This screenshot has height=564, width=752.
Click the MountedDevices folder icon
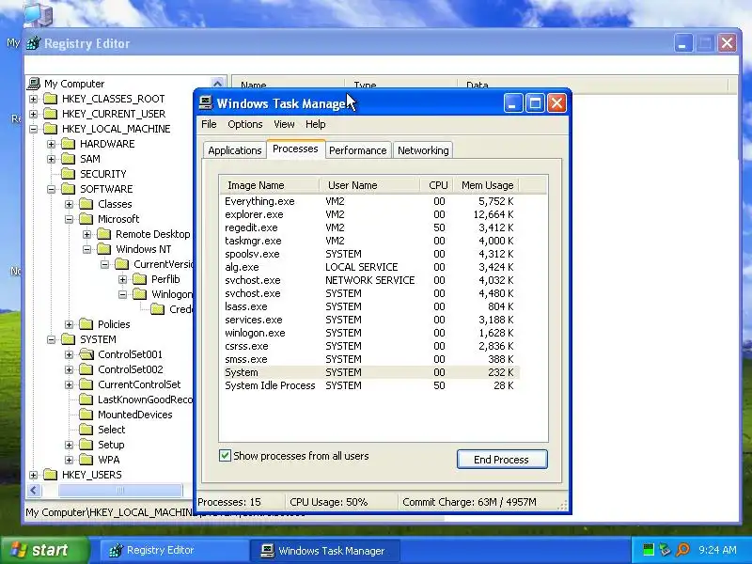point(86,415)
